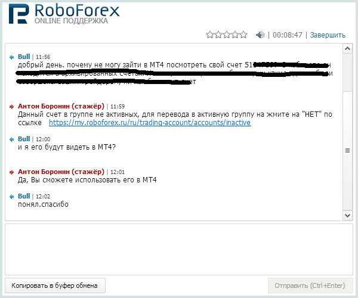358x298 pixels.
Task: Rate chat with the fifth star
Action: pyautogui.click(x=243, y=35)
